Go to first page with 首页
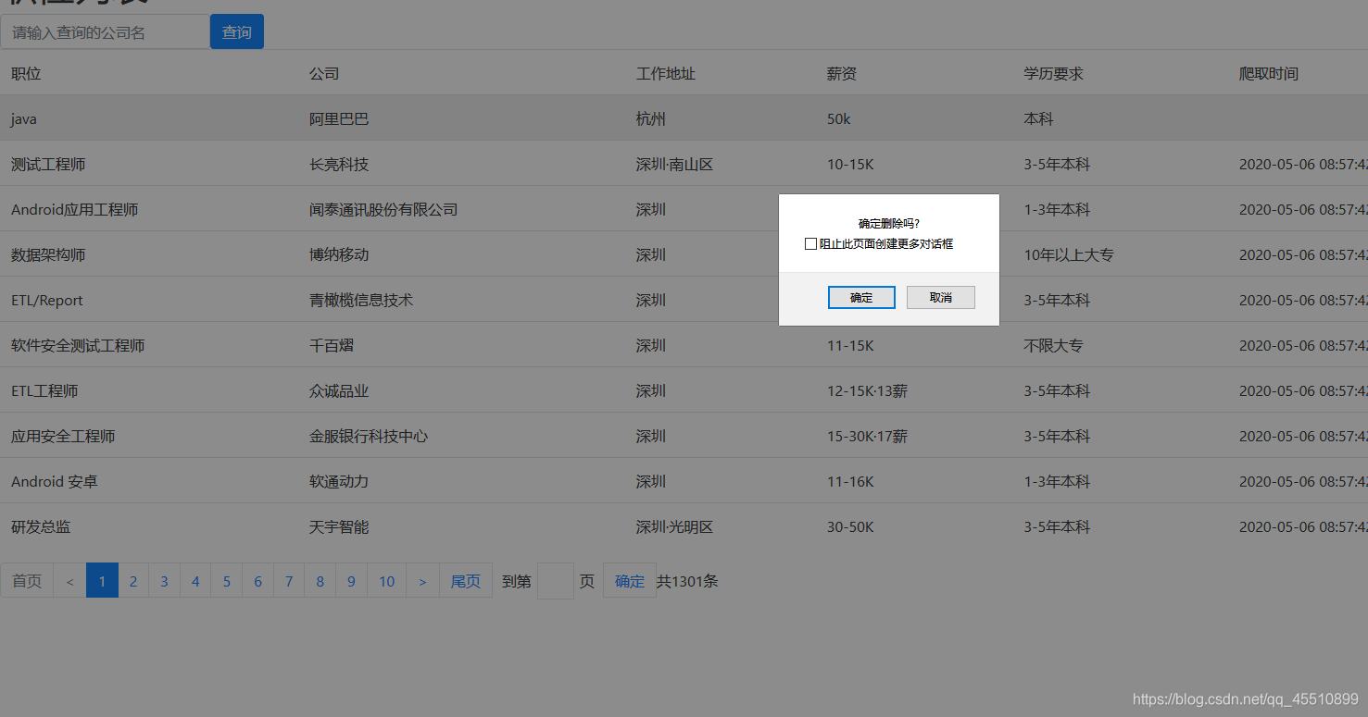Screen dimensions: 1368x717 pos(27,581)
